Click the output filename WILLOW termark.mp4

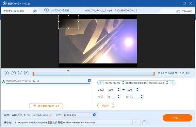pos(30,115)
